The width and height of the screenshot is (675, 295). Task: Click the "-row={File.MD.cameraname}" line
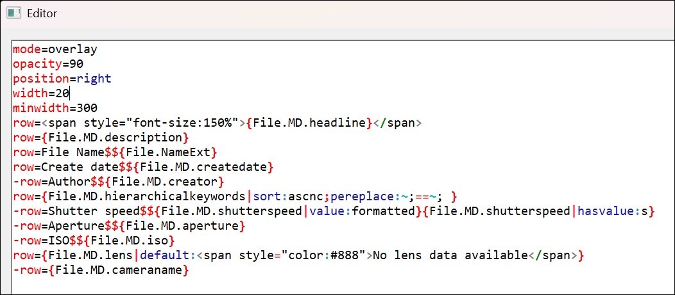pos(101,270)
